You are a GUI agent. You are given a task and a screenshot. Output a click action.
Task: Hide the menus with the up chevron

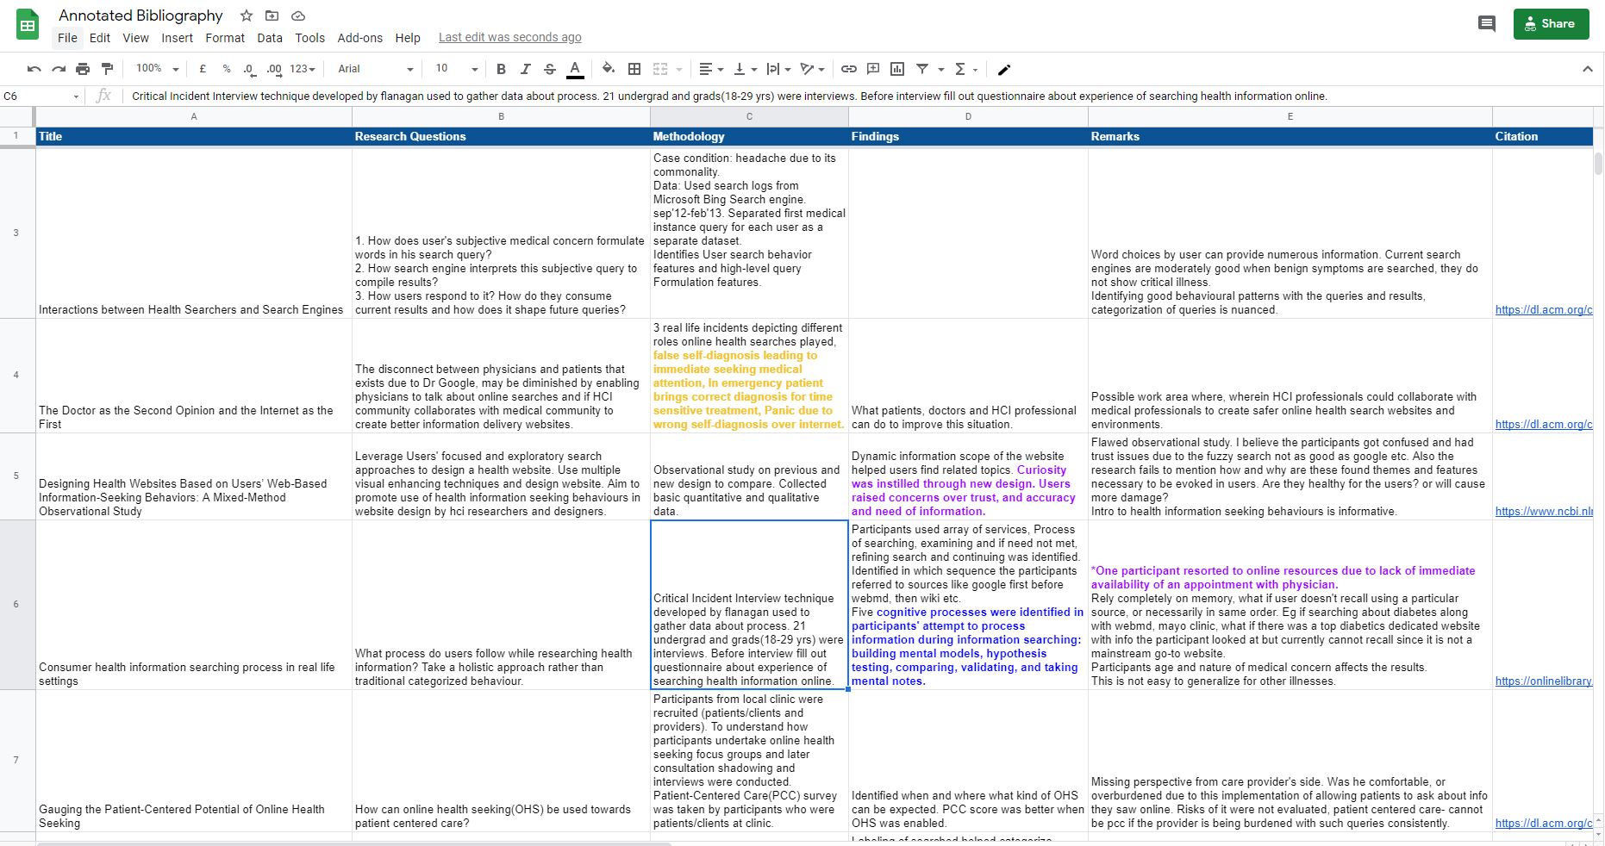(1588, 69)
